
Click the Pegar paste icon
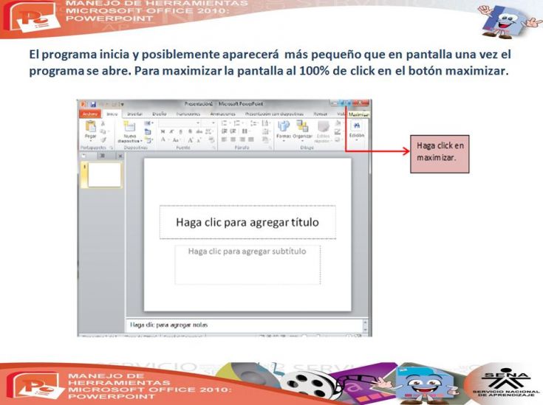tap(90, 126)
